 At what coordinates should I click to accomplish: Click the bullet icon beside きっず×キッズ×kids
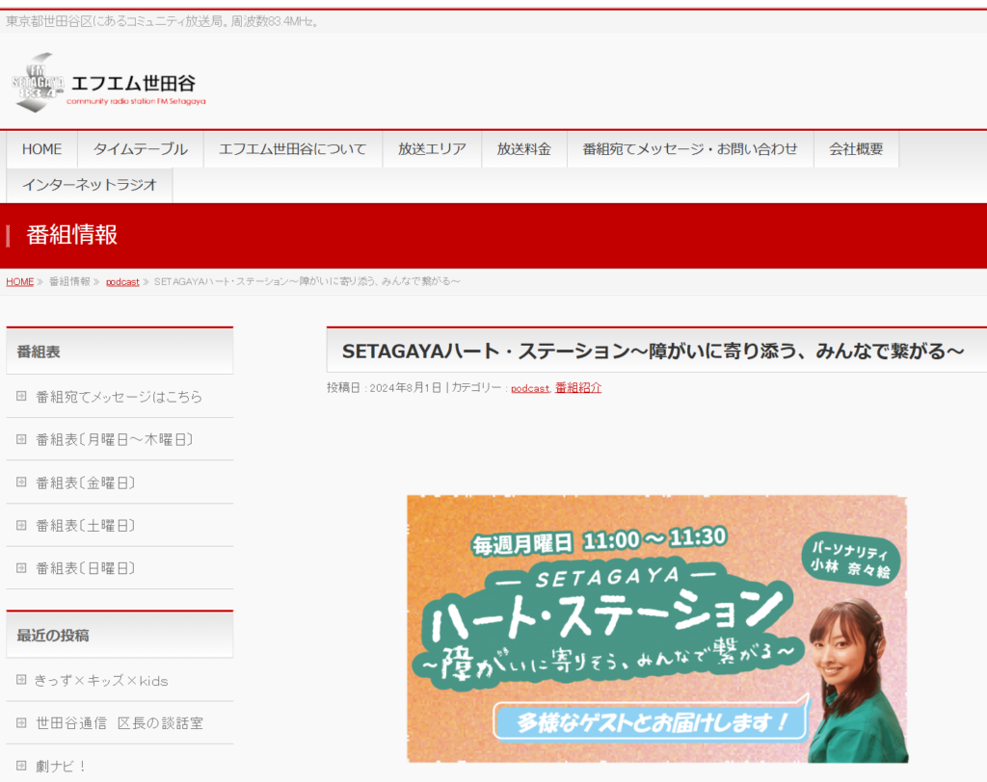point(21,680)
